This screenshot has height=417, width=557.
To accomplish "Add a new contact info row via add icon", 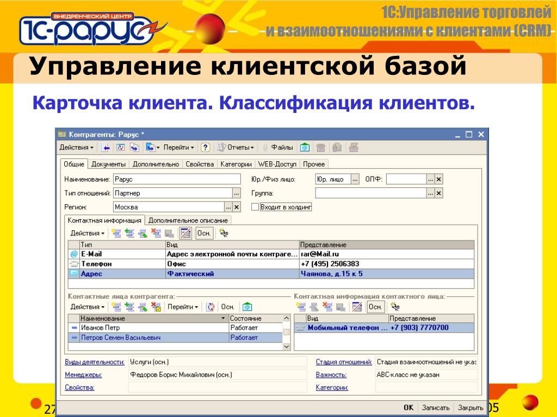I will coord(116,233).
